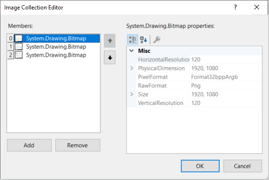Click the index number 1 cell
The width and height of the screenshot is (269, 180).
(x=10, y=47)
